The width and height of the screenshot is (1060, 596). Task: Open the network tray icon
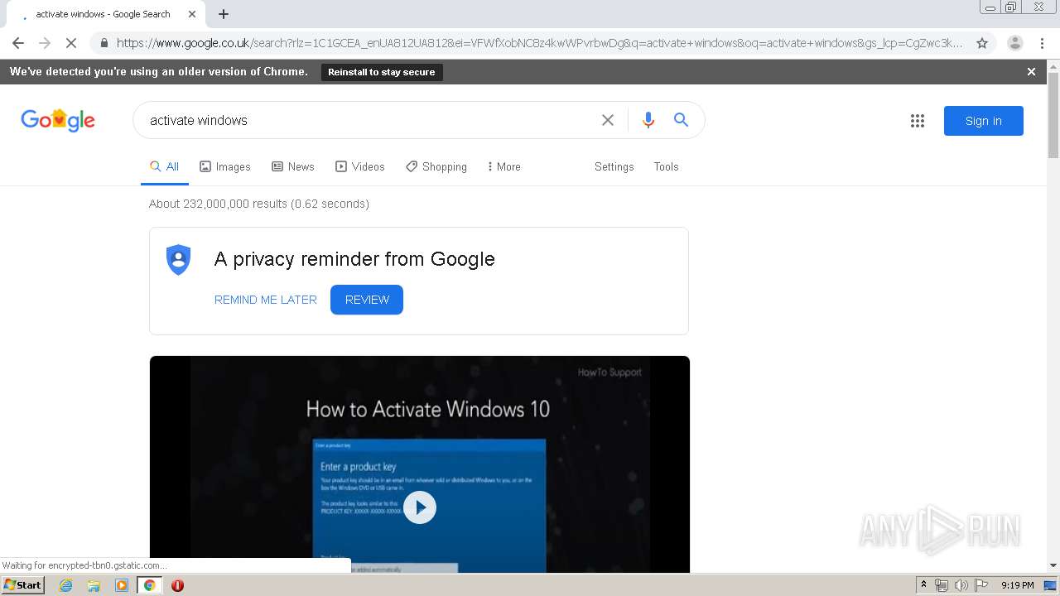pyautogui.click(x=942, y=585)
